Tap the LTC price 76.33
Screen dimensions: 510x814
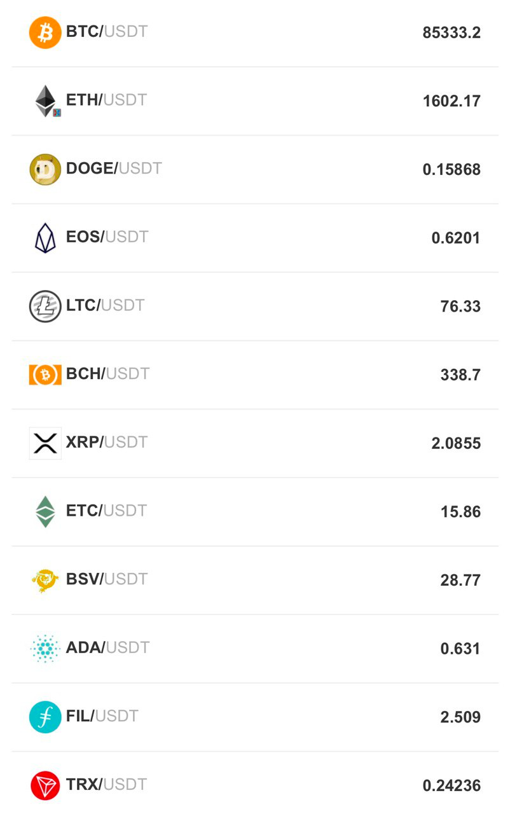[460, 307]
